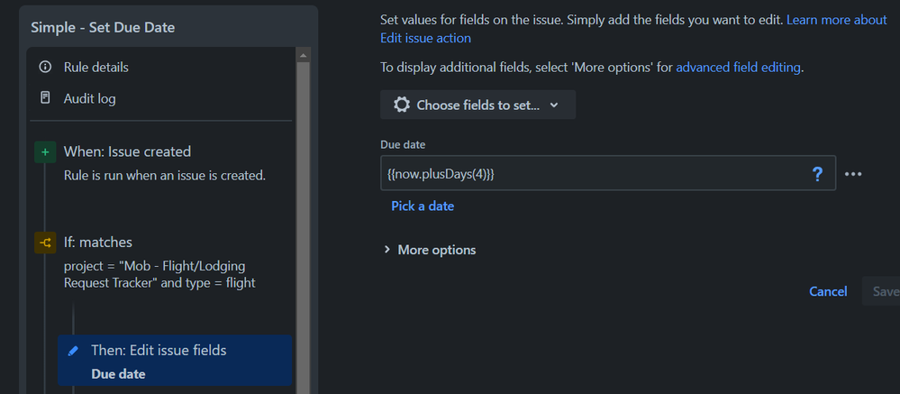Select the When: Issue created trigger
This screenshot has width=900, height=394.
click(x=127, y=151)
